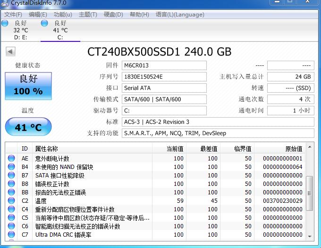Click the 最差值 column header
Screen dimensions: 321x248
(x=203, y=149)
